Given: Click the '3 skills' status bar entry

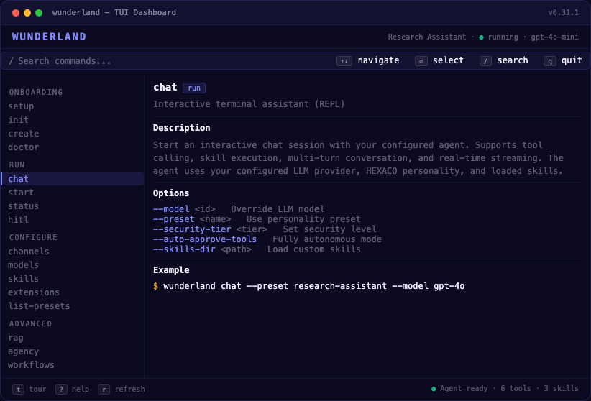Looking at the screenshot, I should click(x=562, y=388).
